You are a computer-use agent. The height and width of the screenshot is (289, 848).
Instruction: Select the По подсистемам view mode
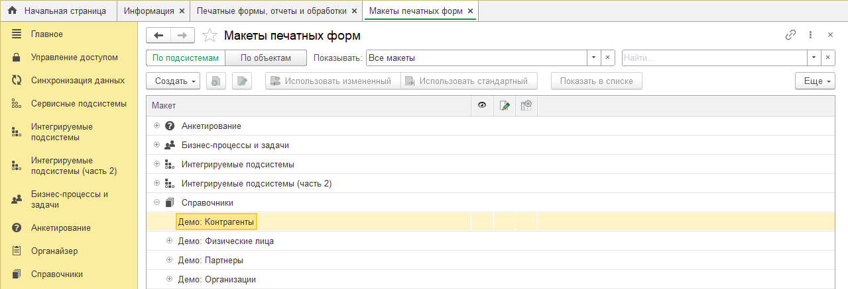point(185,58)
